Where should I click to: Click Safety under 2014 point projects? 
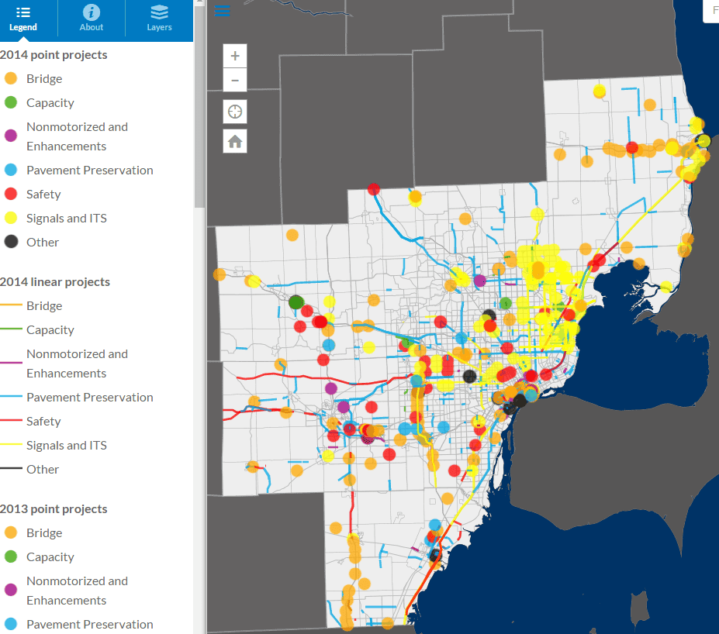43,194
